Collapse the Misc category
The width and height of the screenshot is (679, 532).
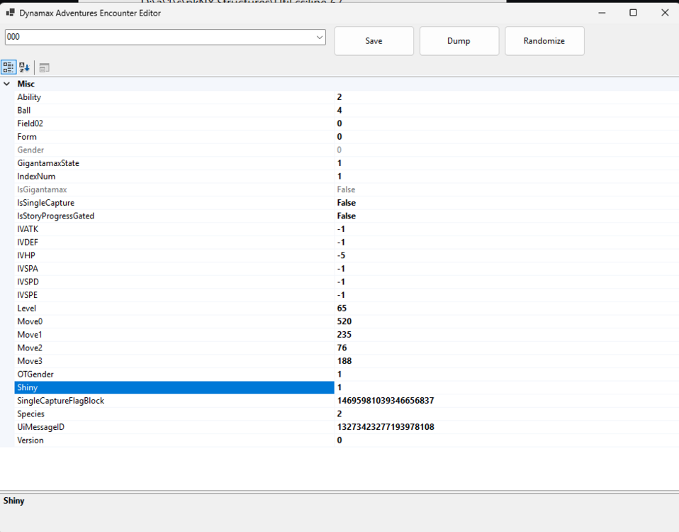pyautogui.click(x=7, y=84)
